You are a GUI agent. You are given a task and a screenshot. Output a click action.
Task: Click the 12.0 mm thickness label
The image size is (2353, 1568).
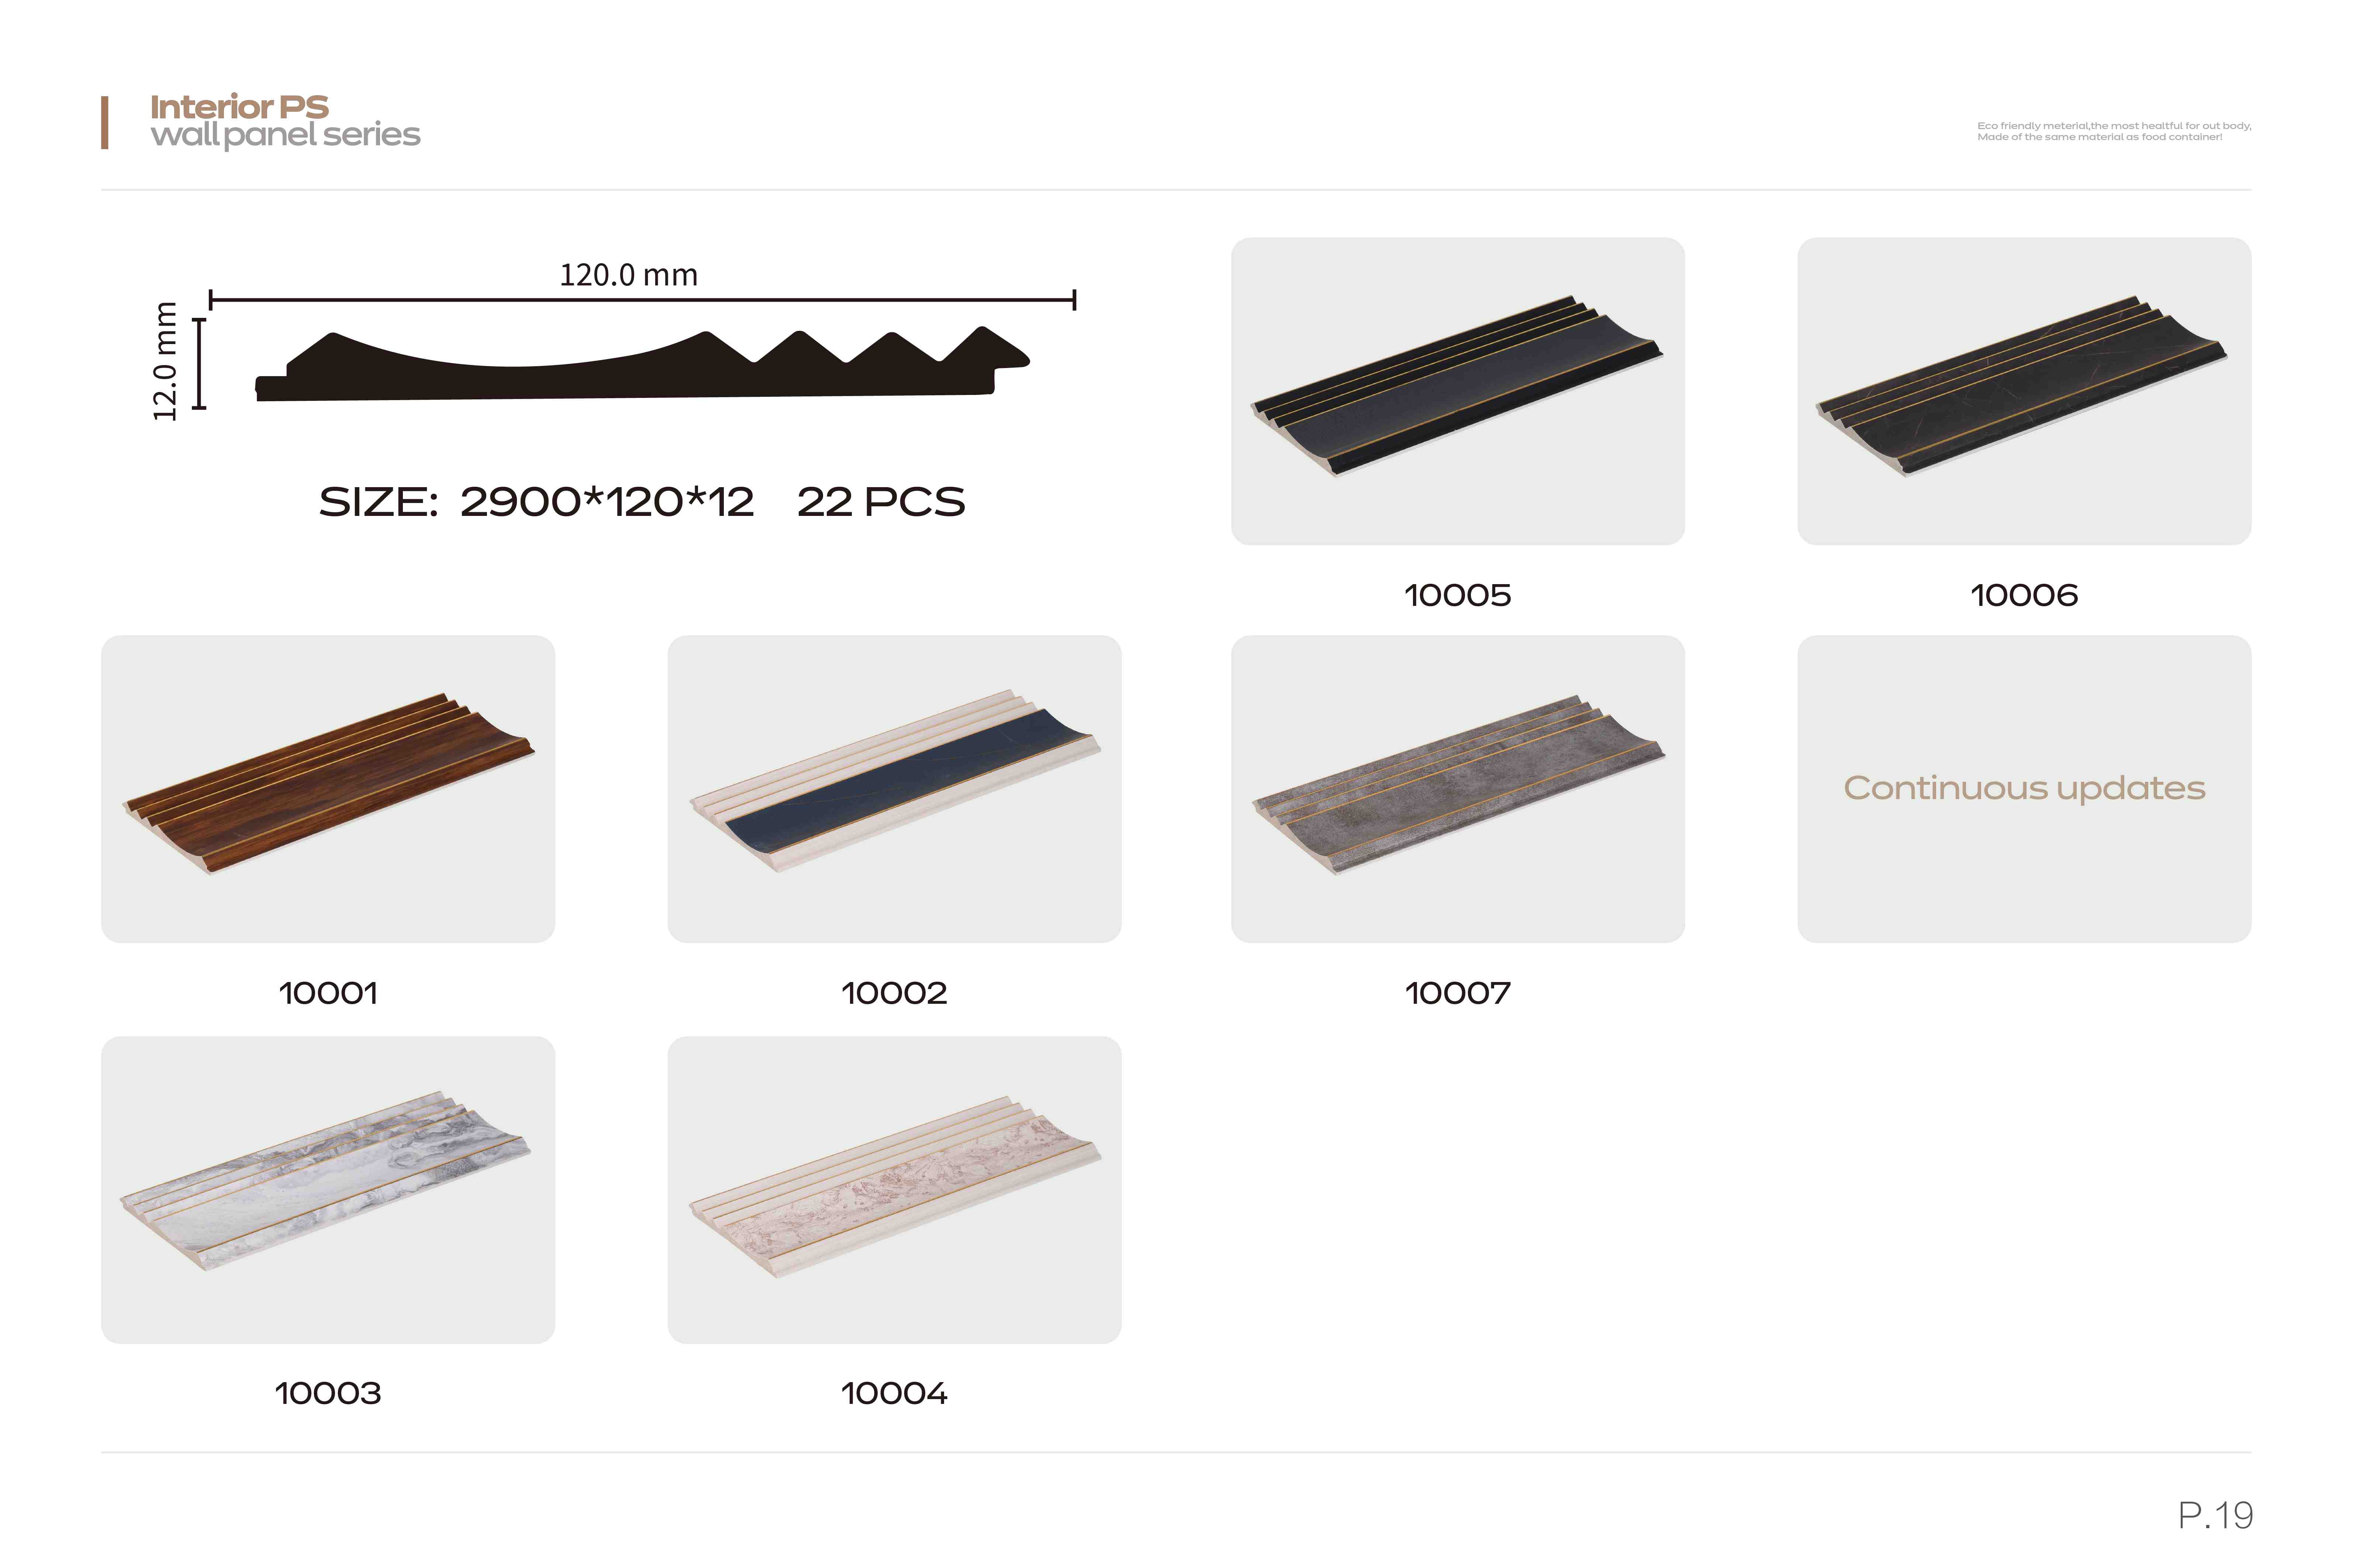pos(165,361)
